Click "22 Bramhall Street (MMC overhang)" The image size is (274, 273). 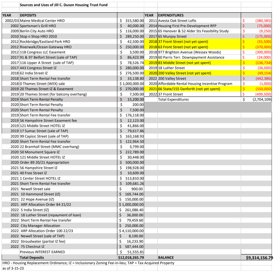50,147
